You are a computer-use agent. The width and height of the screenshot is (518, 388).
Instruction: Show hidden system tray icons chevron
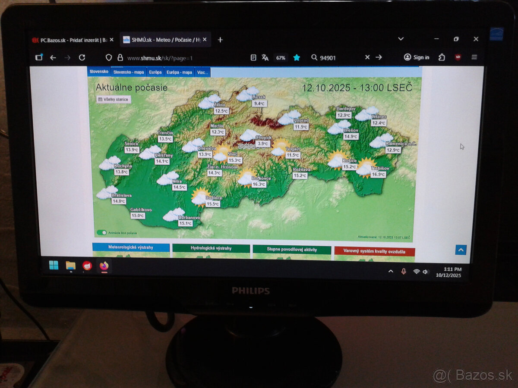click(x=391, y=271)
